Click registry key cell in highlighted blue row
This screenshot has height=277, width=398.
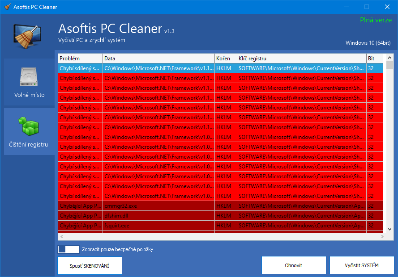302,68
